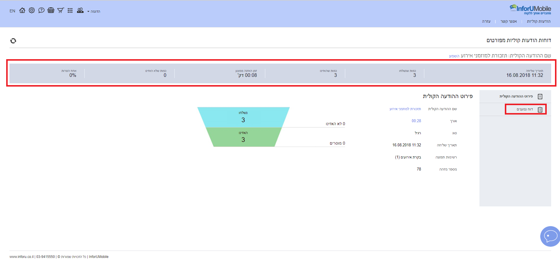Click the shopping basket icon
Screen dimensions: 560x260
point(51,11)
